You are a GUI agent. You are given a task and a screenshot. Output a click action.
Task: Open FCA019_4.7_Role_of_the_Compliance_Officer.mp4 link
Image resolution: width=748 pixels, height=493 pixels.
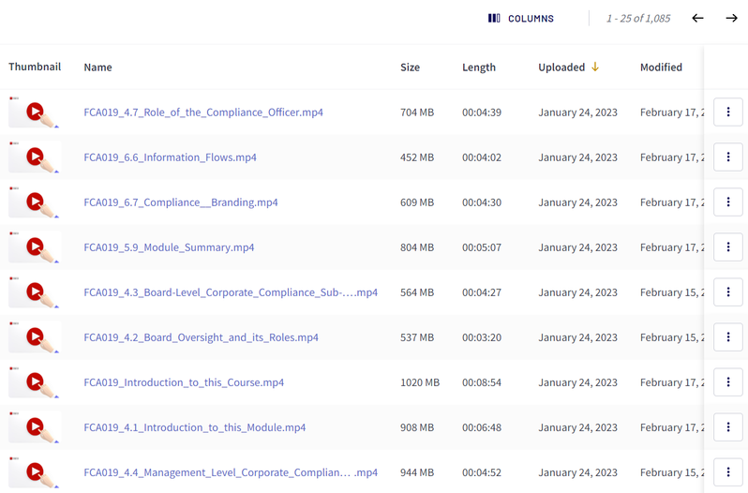tap(203, 112)
